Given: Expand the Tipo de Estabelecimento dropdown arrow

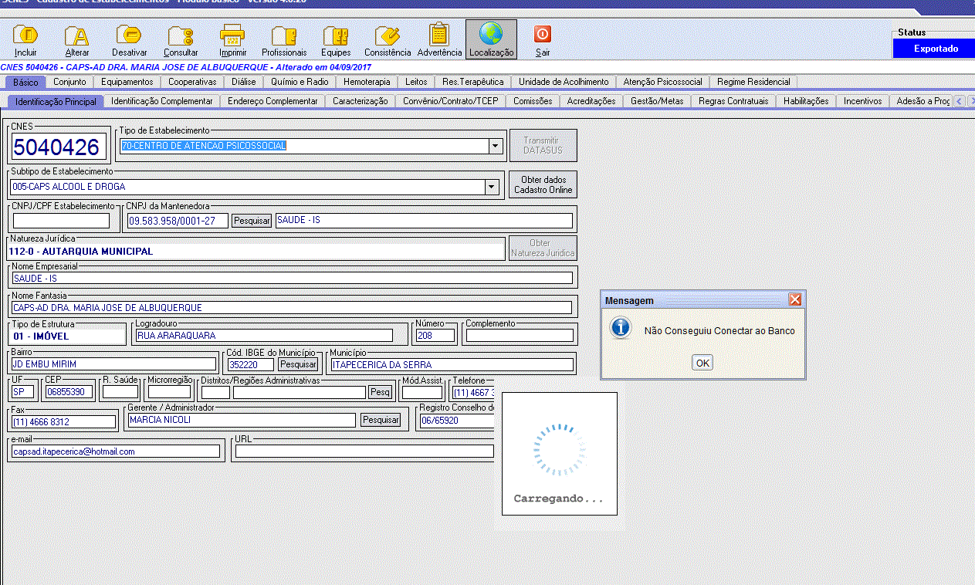Looking at the screenshot, I should [495, 146].
